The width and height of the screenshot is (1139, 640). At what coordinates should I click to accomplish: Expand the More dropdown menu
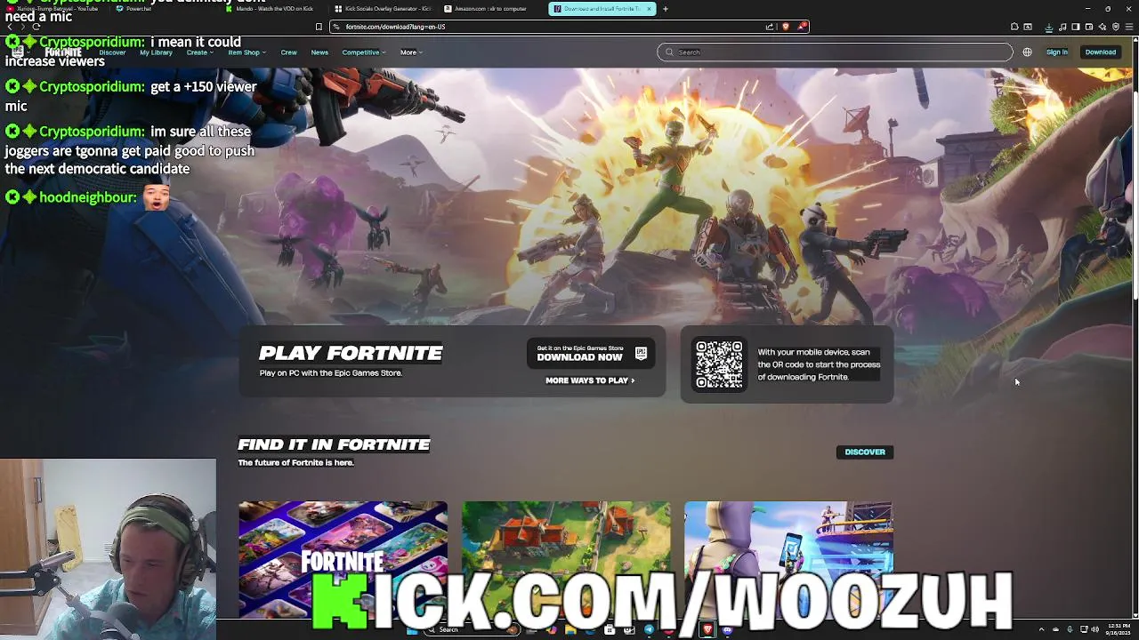point(410,52)
